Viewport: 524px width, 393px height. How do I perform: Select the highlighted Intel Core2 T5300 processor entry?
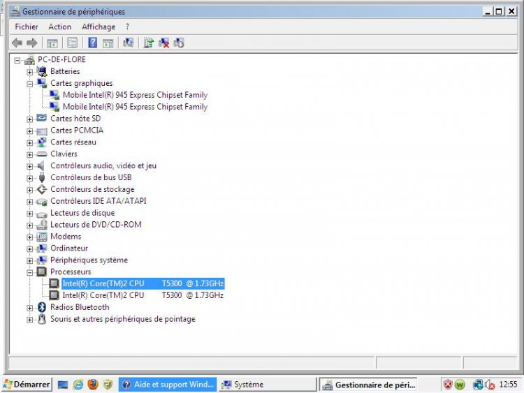coord(143,283)
